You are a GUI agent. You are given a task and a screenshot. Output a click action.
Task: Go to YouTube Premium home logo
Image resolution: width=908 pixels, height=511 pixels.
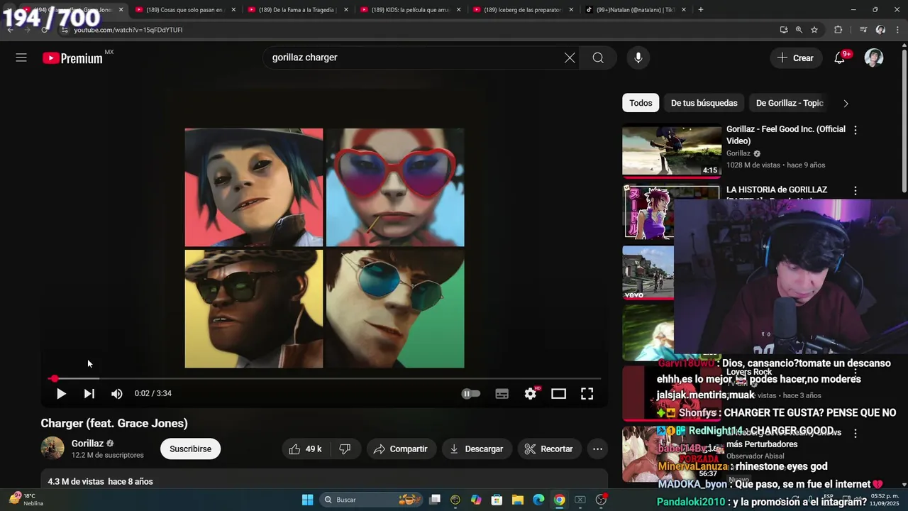point(73,58)
